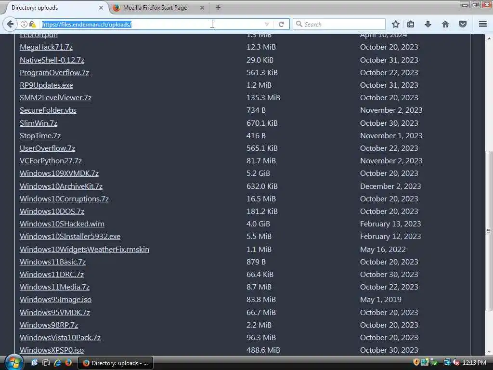Select the Directory: uploads taskbar button
The width and height of the screenshot is (493, 370).
[x=116, y=363]
